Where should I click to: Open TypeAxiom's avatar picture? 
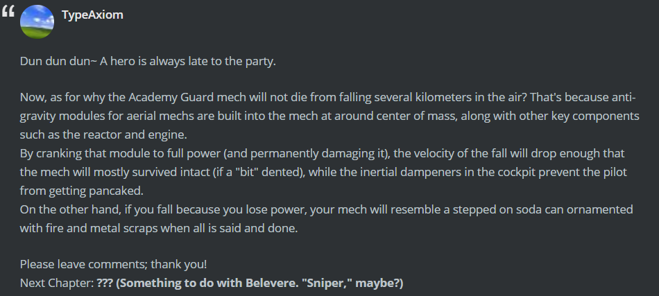point(37,22)
